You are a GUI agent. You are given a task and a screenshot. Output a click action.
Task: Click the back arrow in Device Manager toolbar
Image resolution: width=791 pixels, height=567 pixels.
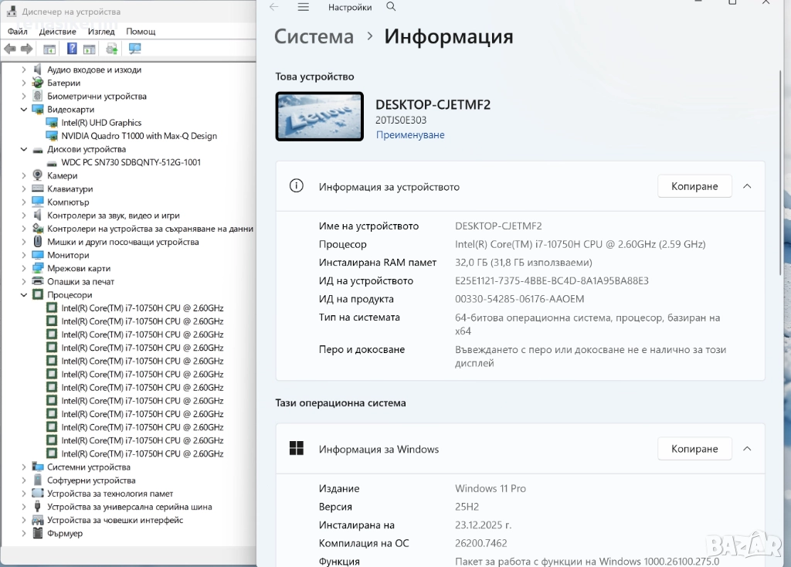coord(9,49)
